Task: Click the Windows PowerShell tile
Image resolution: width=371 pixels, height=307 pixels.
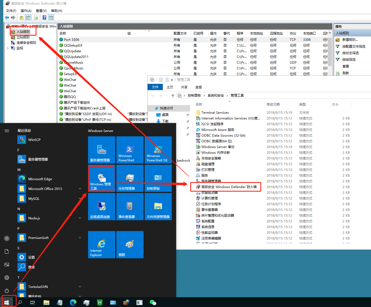Action: [x=130, y=150]
